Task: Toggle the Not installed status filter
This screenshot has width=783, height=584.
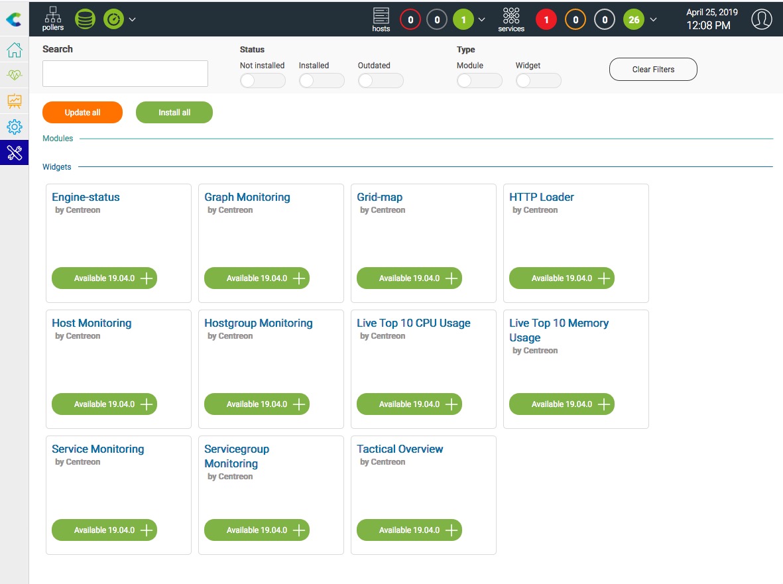Action: 262,81
